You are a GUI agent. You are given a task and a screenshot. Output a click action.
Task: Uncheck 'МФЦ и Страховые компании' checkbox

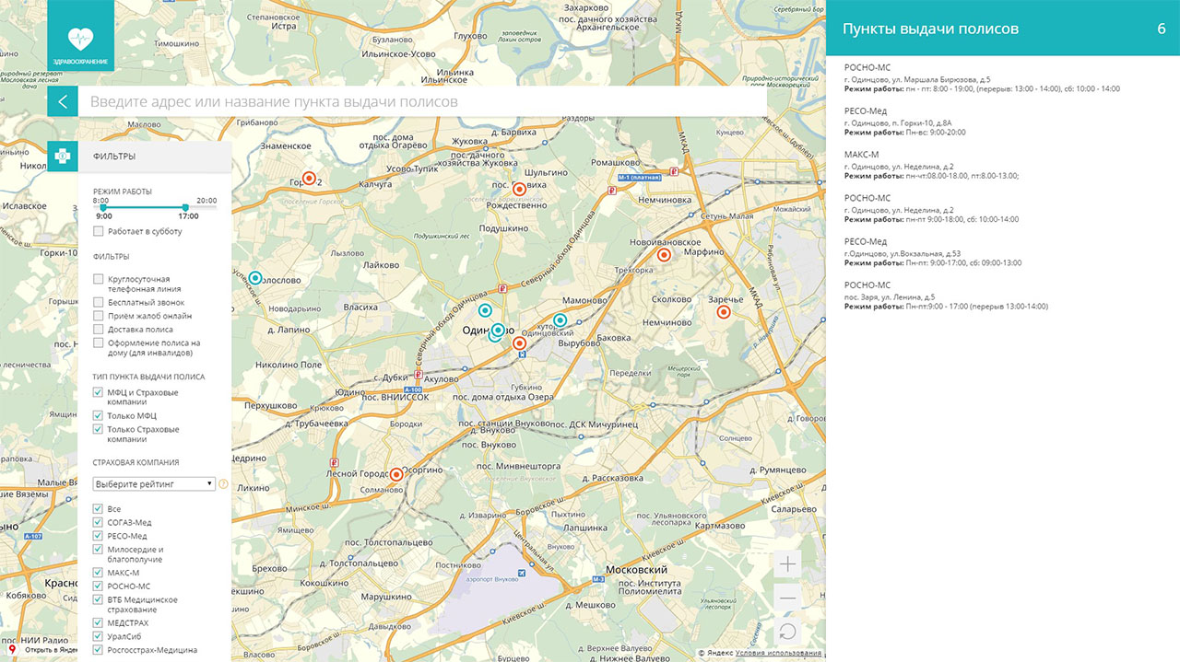pyautogui.click(x=99, y=392)
